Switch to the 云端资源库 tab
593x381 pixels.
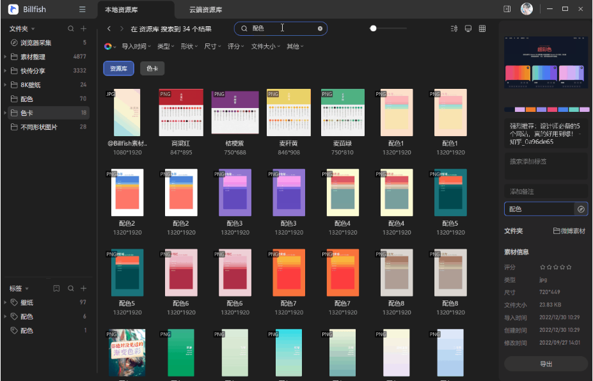point(206,10)
